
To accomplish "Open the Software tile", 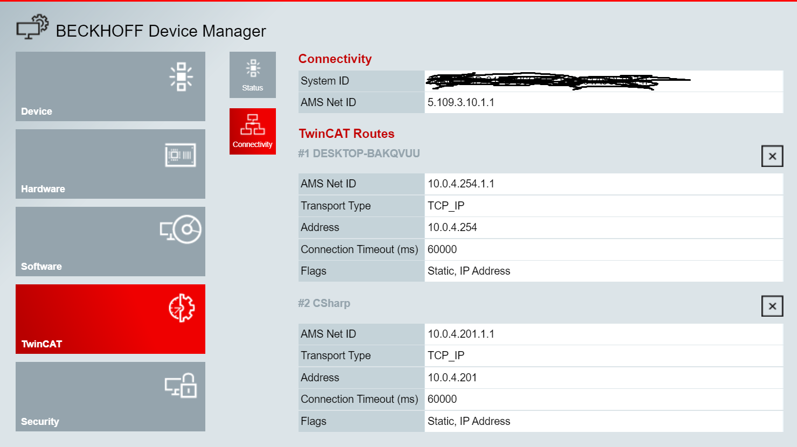I will point(110,241).
